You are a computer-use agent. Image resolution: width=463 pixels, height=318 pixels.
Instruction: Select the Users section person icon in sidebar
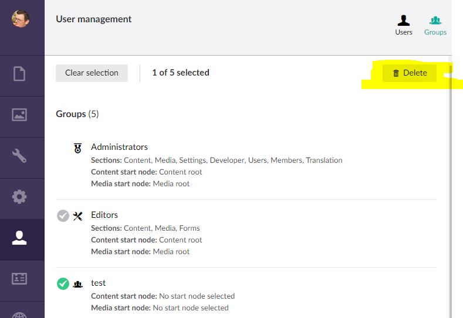[x=20, y=238]
